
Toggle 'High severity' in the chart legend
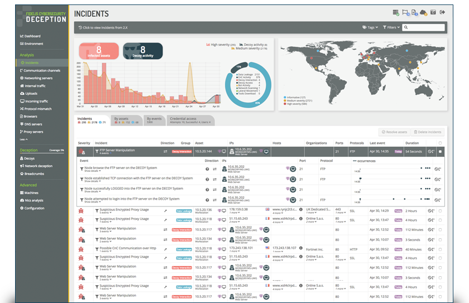click(x=221, y=45)
